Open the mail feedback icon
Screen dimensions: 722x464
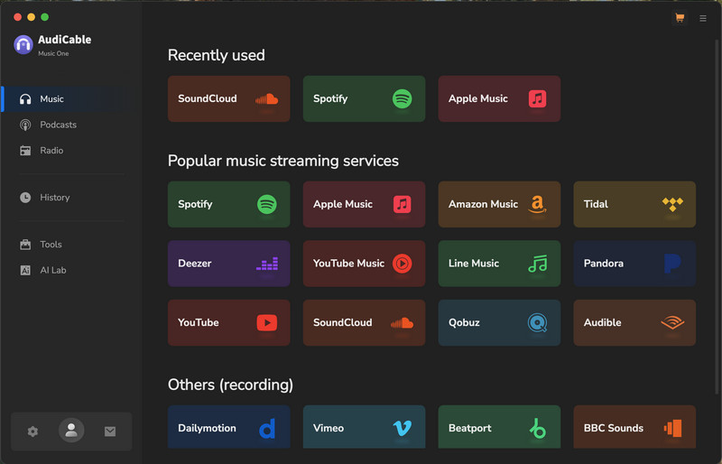[110, 432]
